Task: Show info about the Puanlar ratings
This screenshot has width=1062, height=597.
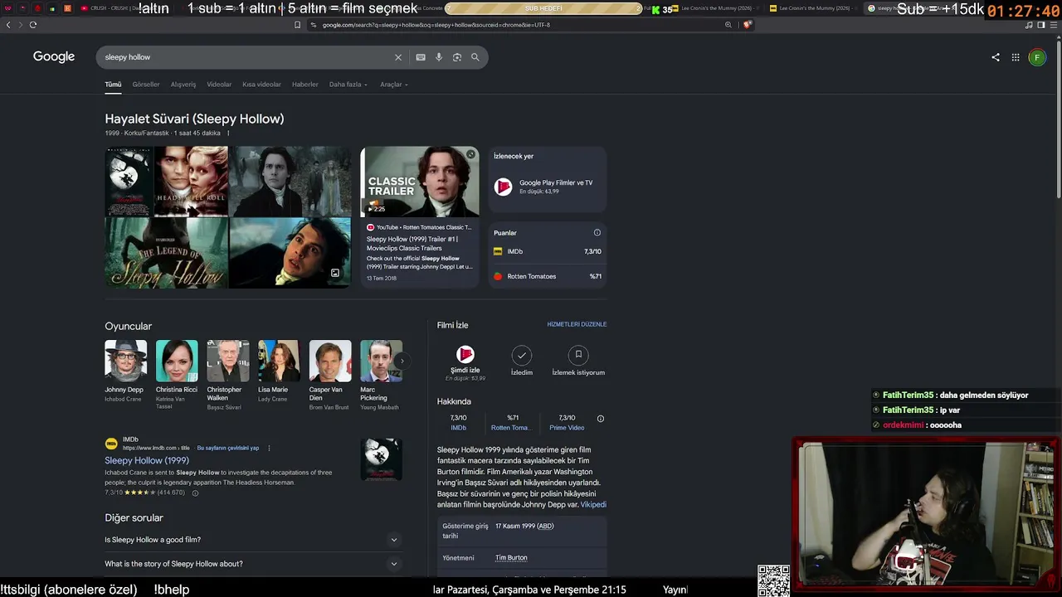Action: point(597,233)
